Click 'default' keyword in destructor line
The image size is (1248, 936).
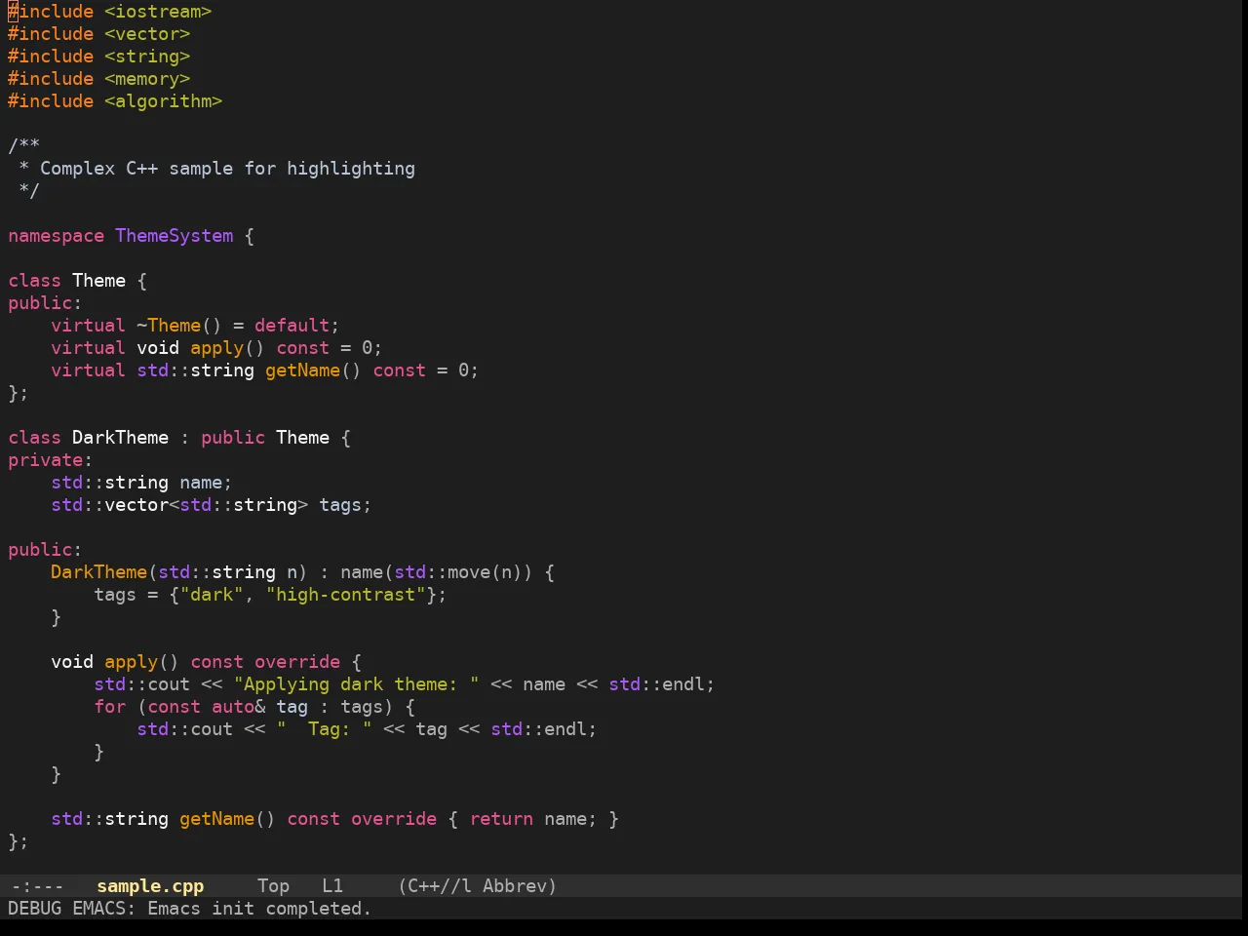tap(292, 326)
